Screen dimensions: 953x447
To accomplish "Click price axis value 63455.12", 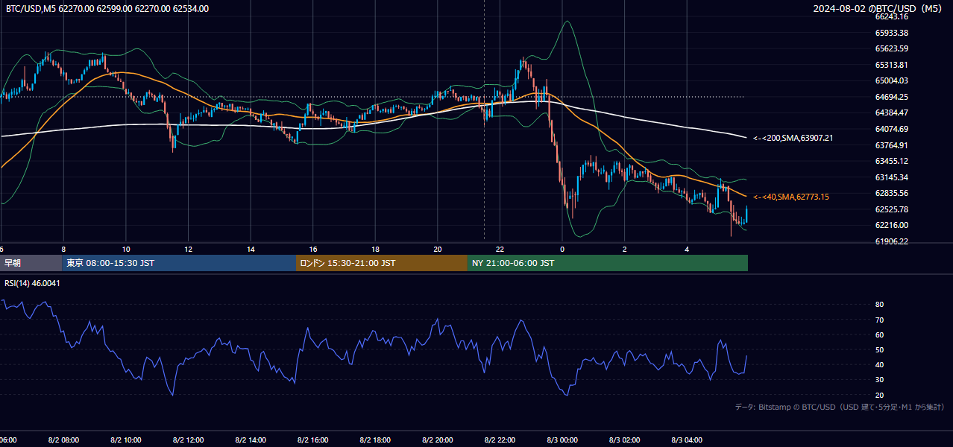I will tap(891, 161).
